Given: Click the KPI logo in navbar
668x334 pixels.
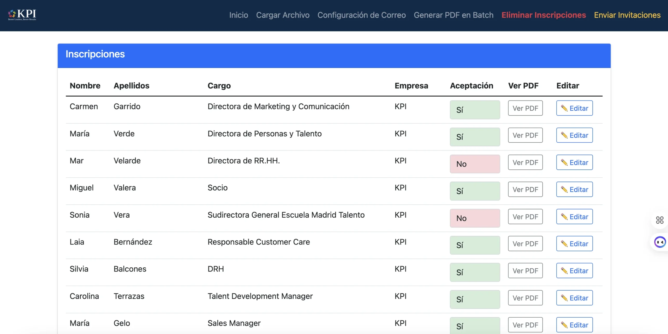Looking at the screenshot, I should click(22, 15).
